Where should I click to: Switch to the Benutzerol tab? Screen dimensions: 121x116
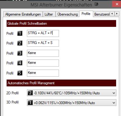102,14
